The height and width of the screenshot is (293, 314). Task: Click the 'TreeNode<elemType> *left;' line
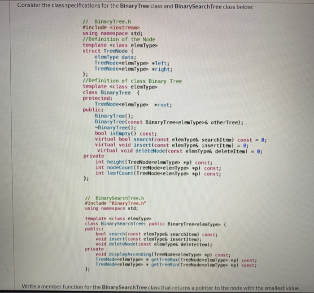(x=132, y=63)
